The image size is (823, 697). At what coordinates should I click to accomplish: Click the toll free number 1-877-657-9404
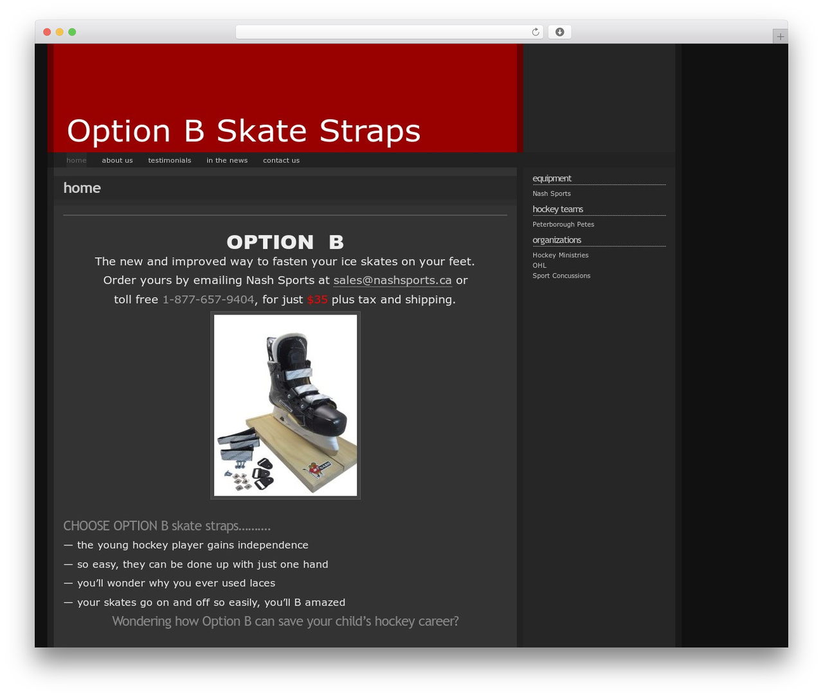(208, 300)
